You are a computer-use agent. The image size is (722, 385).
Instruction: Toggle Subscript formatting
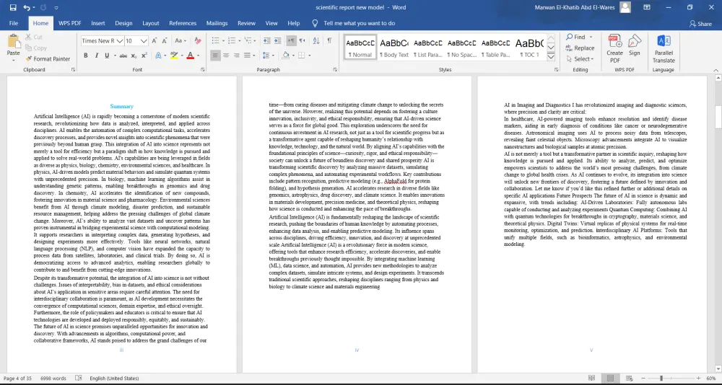click(134, 56)
